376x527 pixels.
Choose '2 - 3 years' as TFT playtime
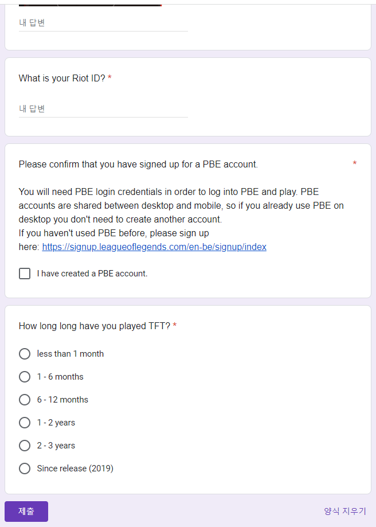coord(25,446)
